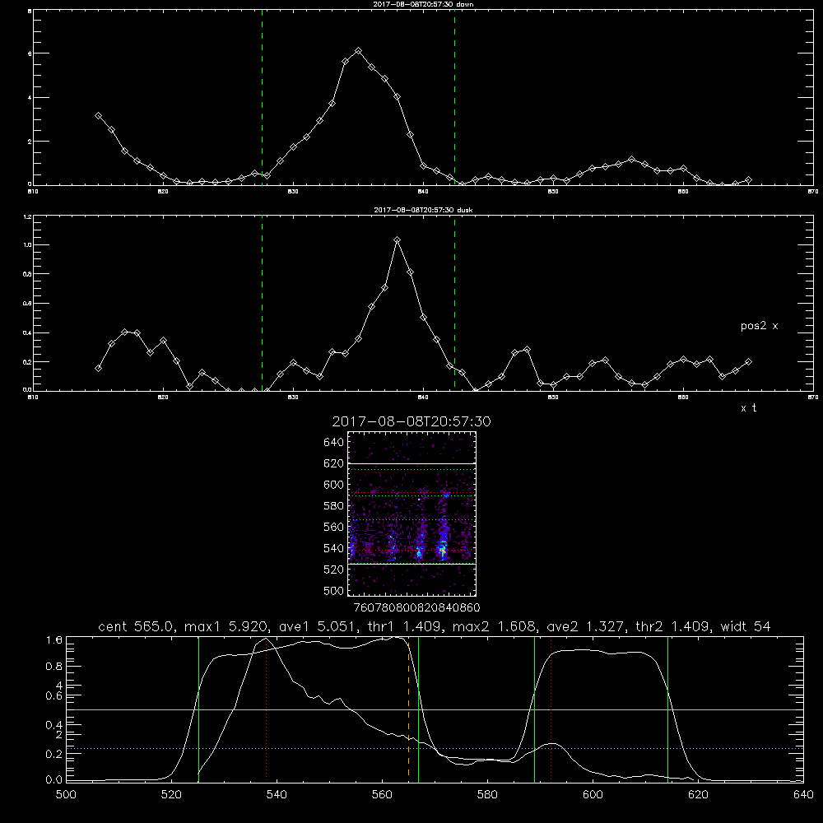Click the 'x t' label
Image resolution: width=823 pixels, height=823 pixels.
[x=748, y=408]
